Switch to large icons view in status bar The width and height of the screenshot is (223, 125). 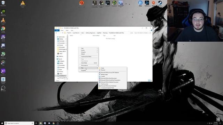pos(151,81)
